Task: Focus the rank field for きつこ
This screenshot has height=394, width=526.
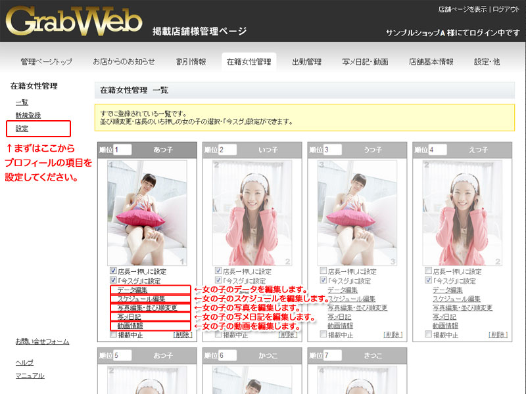Action: 333,355
